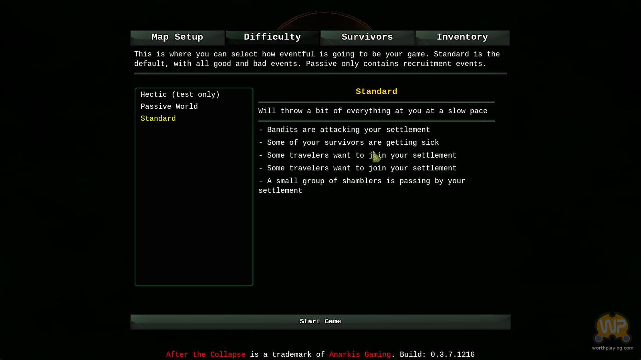
Task: Go to the Survivors tab
Action: click(367, 37)
